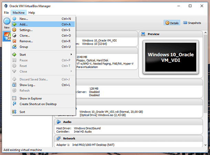Click the Preview section header text
Image resolution: width=210 pixels, height=155 pixels.
click(154, 34)
